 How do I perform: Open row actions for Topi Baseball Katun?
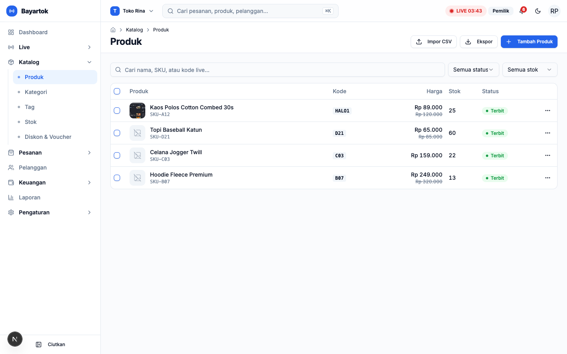tap(548, 133)
